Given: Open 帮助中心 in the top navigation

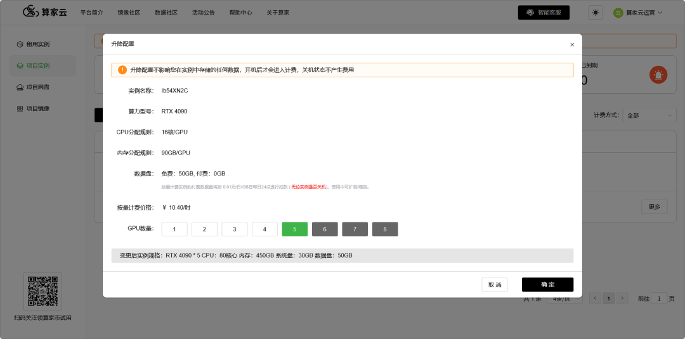Looking at the screenshot, I should coord(241,13).
